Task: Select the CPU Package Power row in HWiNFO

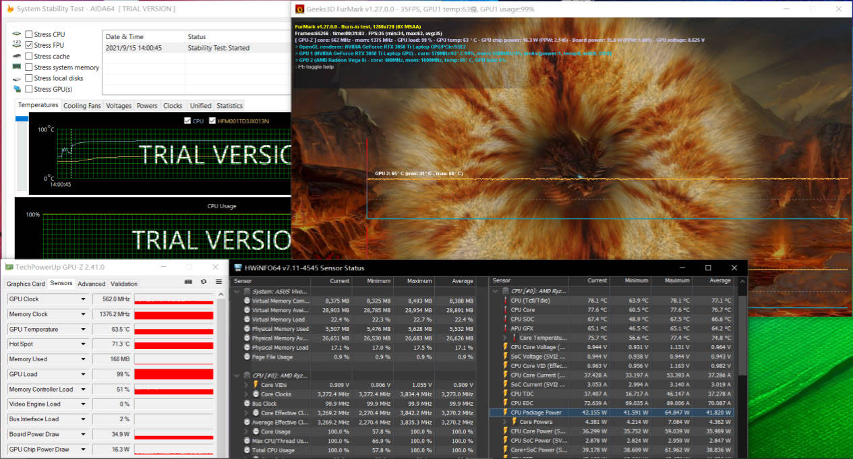Action: point(612,412)
